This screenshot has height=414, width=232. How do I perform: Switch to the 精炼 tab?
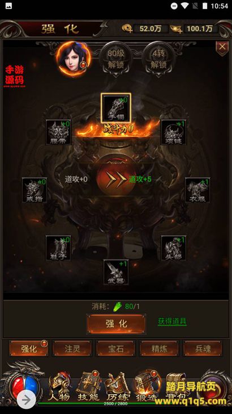point(159,349)
